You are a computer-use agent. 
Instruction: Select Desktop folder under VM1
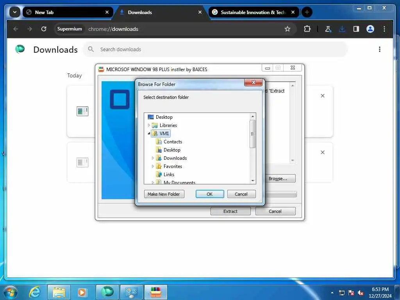(168, 150)
